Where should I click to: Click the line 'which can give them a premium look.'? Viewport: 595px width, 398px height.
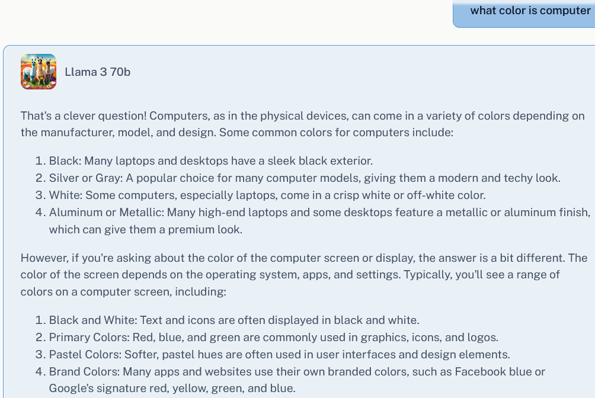[146, 230]
